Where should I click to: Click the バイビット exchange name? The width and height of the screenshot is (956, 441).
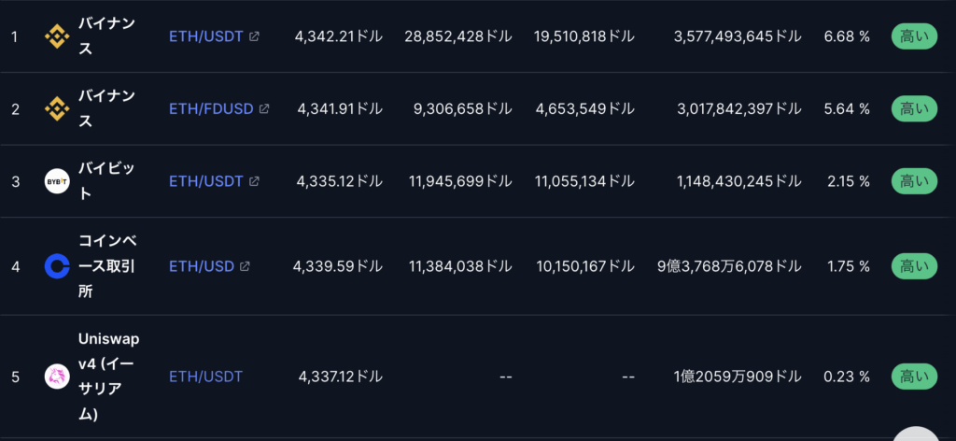pyautogui.click(x=106, y=181)
